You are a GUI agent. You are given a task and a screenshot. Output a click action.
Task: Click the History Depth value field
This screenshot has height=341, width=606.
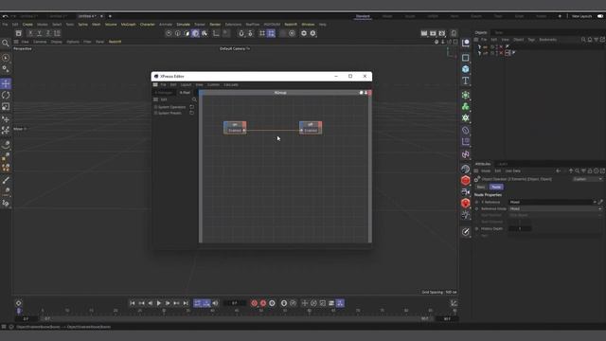(520, 229)
